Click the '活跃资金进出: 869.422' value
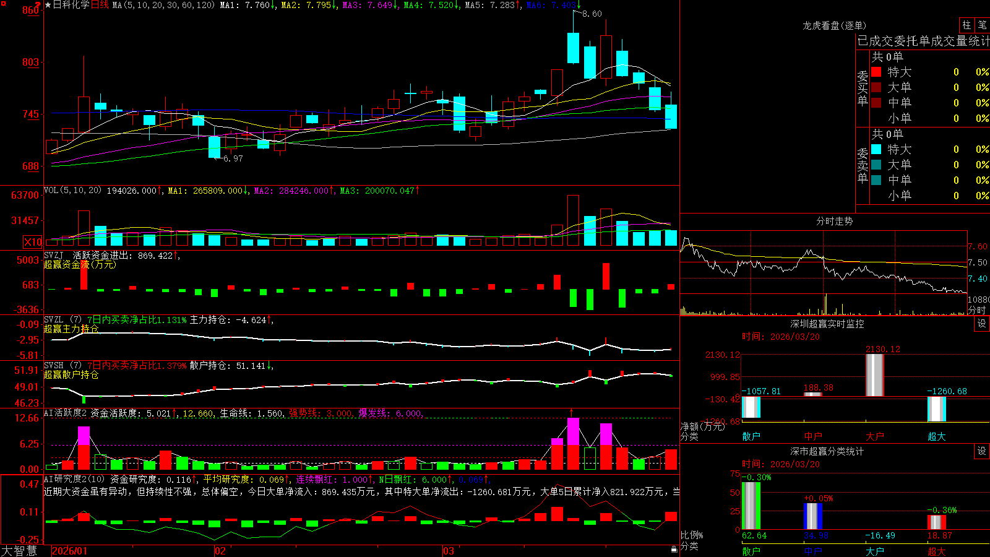Screen dimensions: 990x557 [123, 255]
